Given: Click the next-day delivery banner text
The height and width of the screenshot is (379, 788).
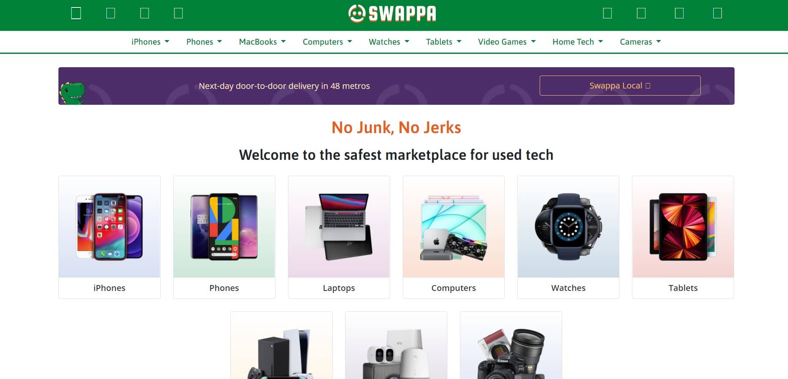Looking at the screenshot, I should pyautogui.click(x=284, y=86).
